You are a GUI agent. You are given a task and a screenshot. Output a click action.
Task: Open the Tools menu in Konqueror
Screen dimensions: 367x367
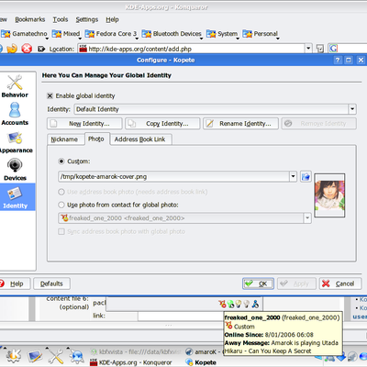[61, 19]
